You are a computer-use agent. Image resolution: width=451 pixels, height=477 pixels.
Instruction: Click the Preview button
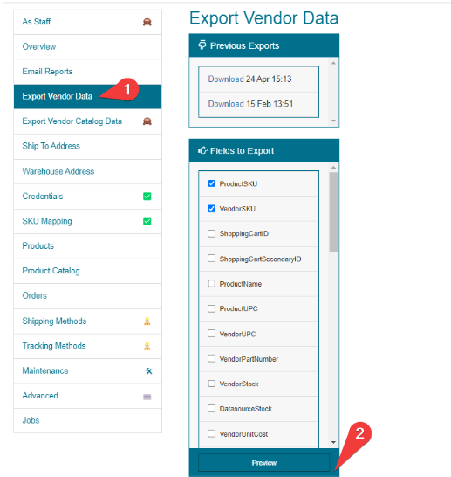click(264, 463)
